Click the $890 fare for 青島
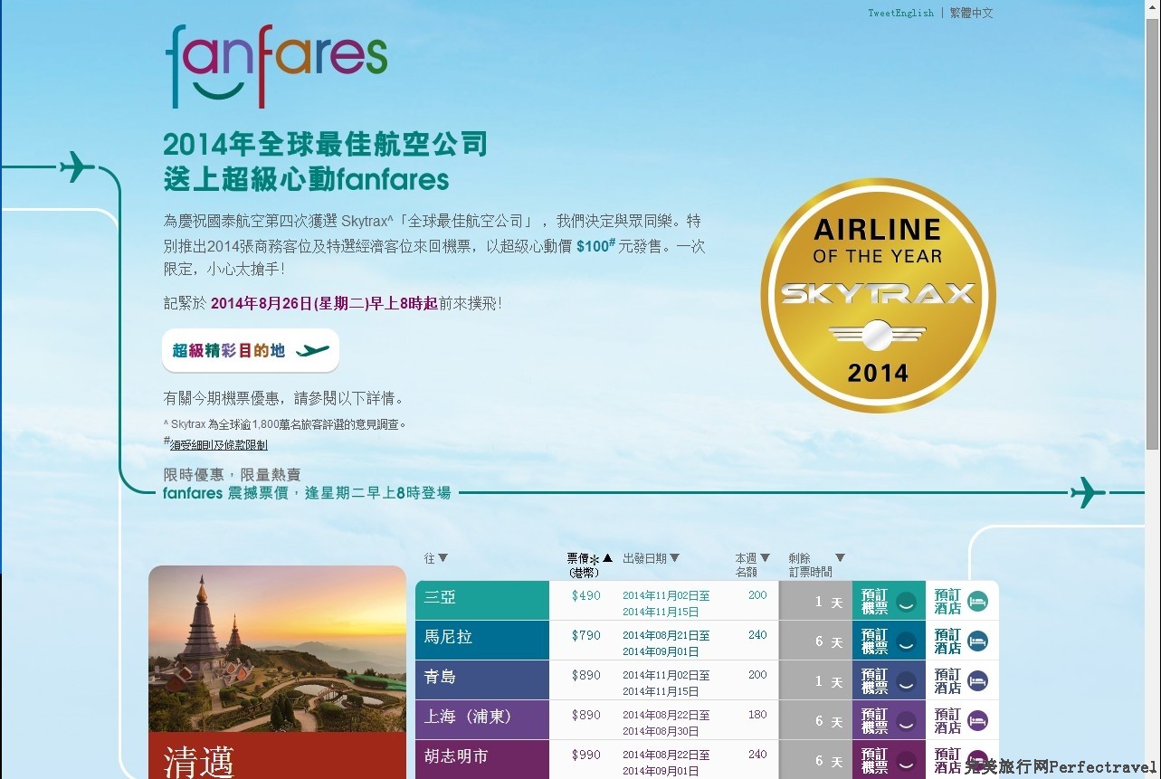The height and width of the screenshot is (779, 1161). (585, 675)
